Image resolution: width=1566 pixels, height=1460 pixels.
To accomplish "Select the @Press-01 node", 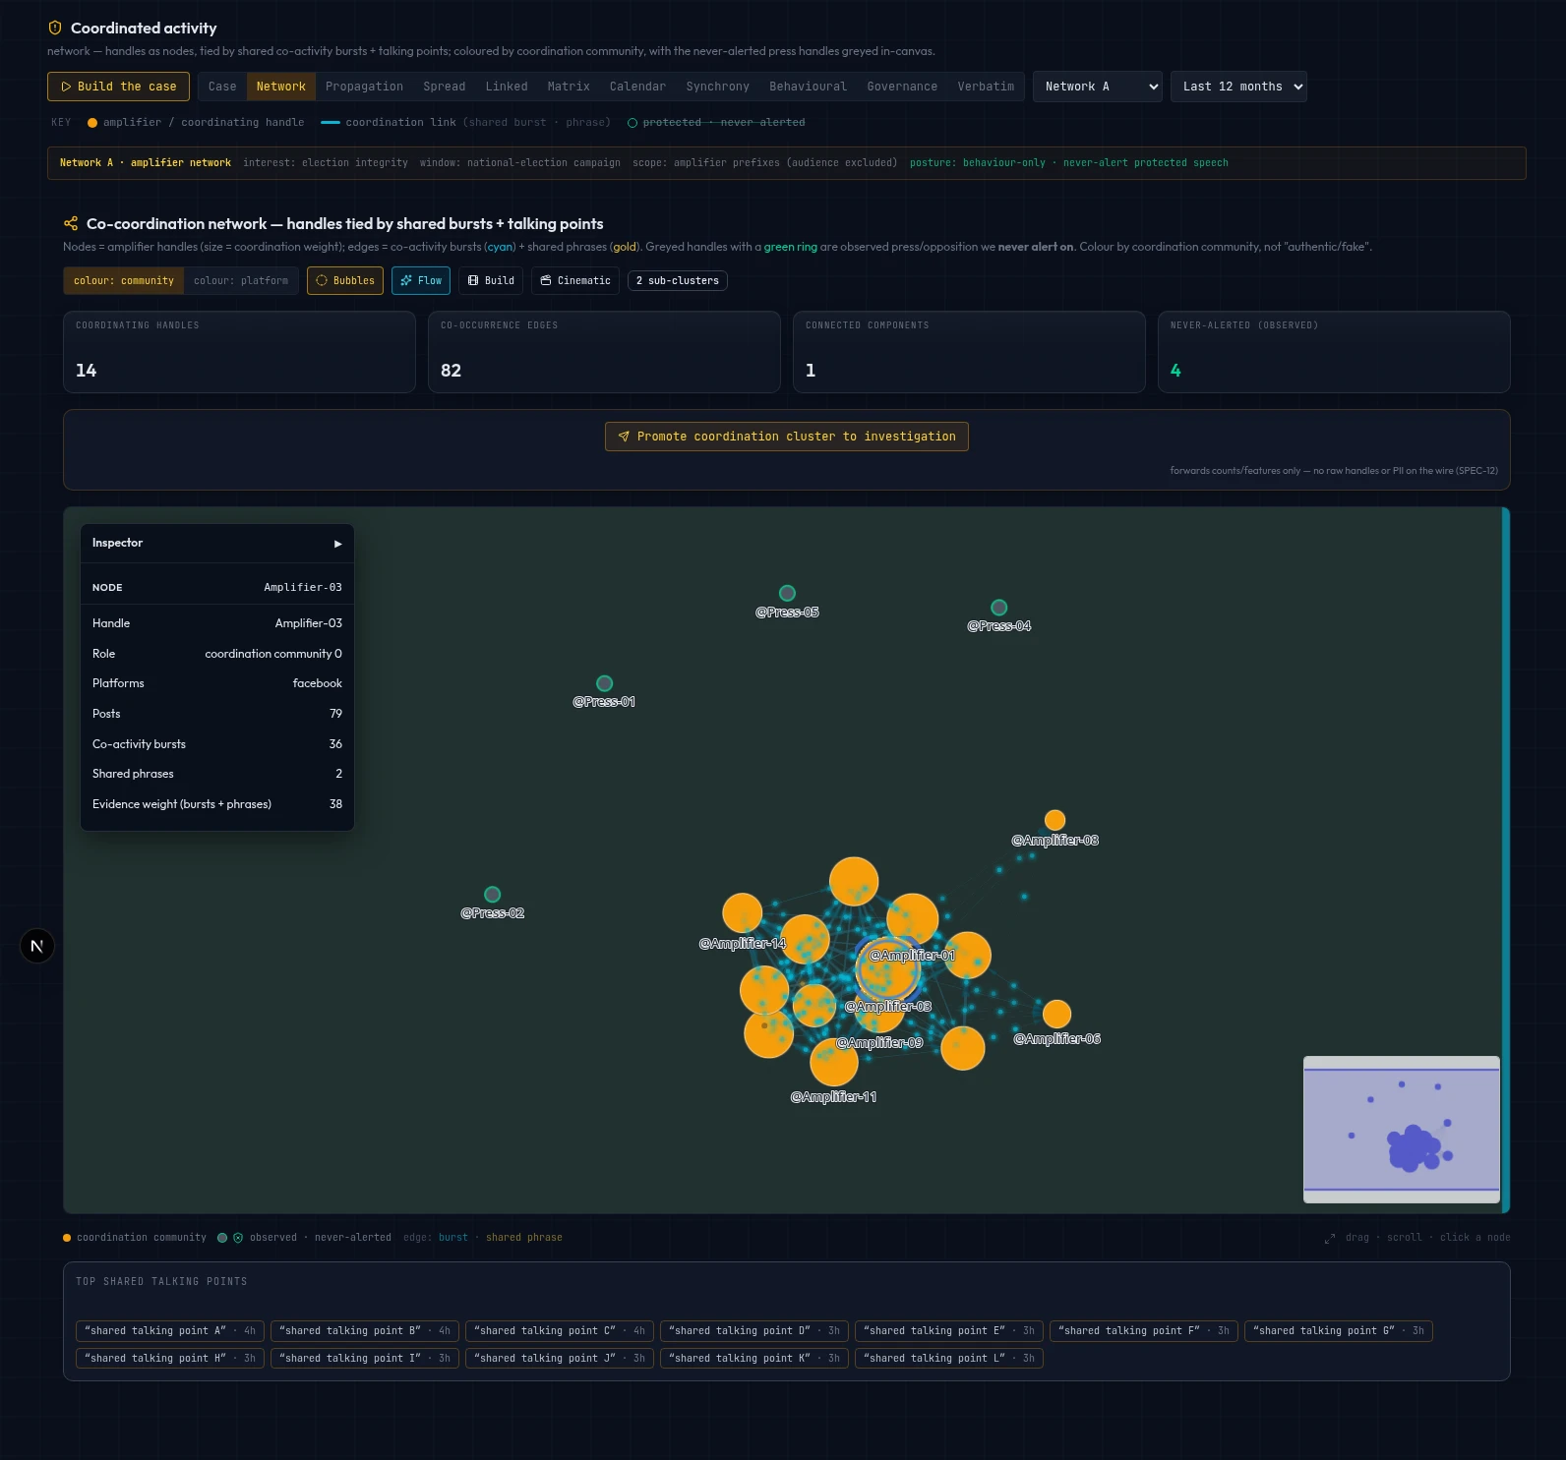I will [x=605, y=683].
